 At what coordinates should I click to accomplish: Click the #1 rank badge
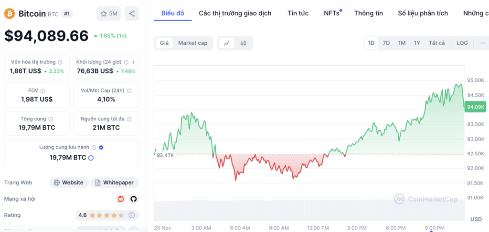[67, 14]
